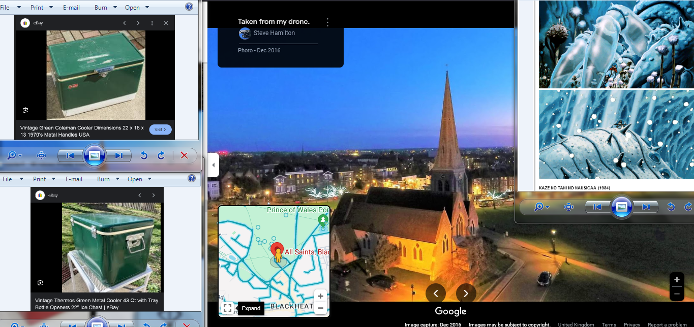This screenshot has width=694, height=327.
Task: Zoom in on the minimap
Action: pyautogui.click(x=320, y=296)
